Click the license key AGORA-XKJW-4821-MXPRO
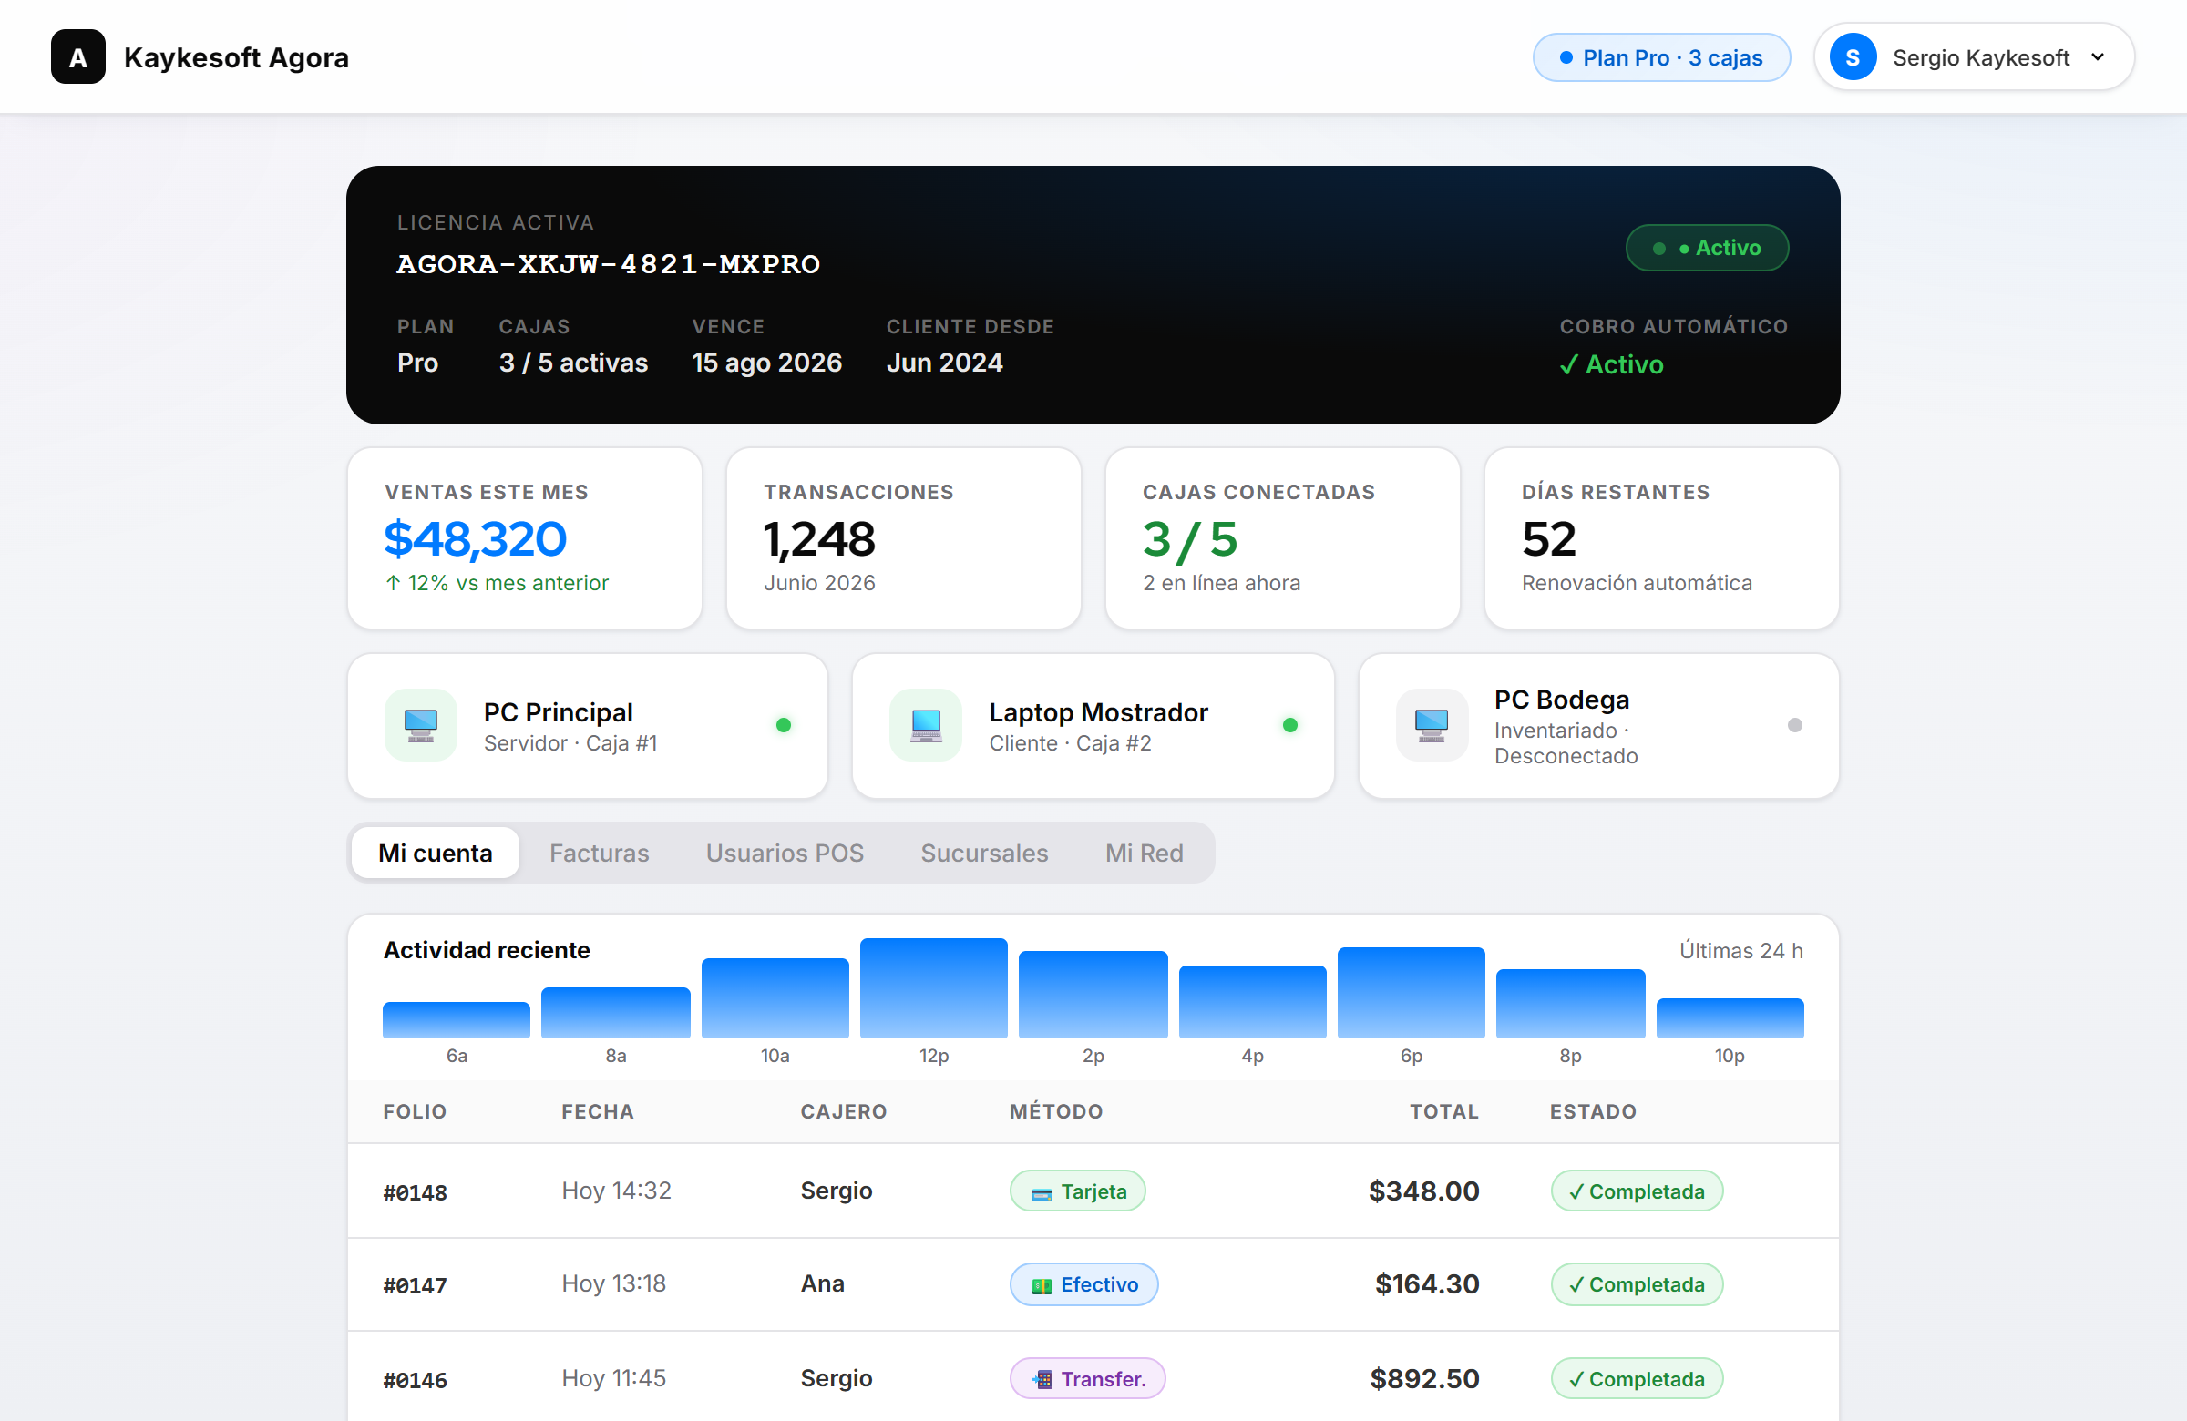The width and height of the screenshot is (2187, 1421). [609, 263]
